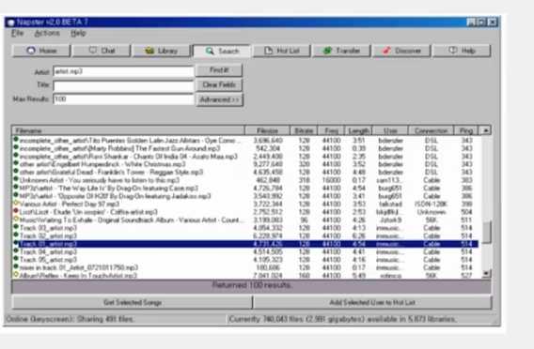Select the Search toolbar button
This screenshot has height=349, width=534.
pyautogui.click(x=221, y=51)
